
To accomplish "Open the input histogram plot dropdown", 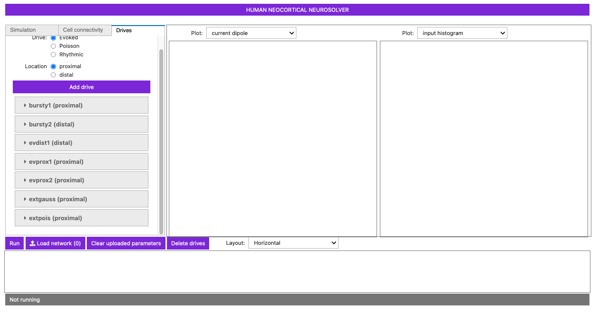I will click(462, 33).
